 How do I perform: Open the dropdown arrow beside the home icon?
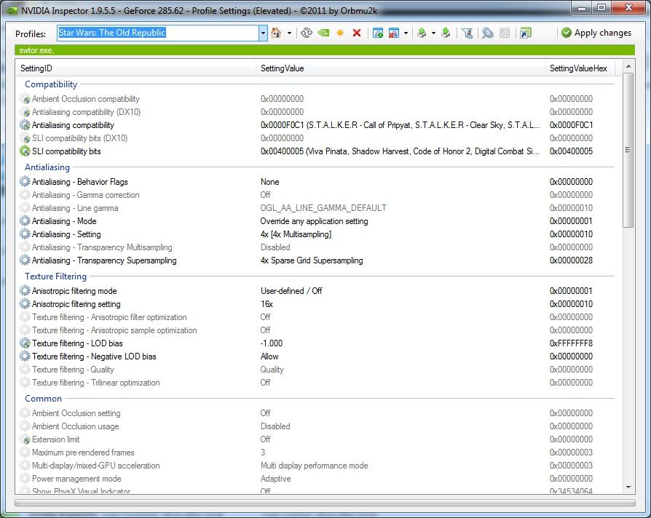(289, 33)
